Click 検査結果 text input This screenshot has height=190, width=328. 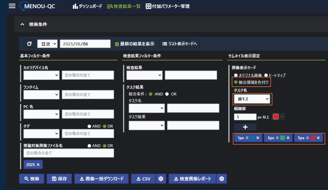click(191, 75)
